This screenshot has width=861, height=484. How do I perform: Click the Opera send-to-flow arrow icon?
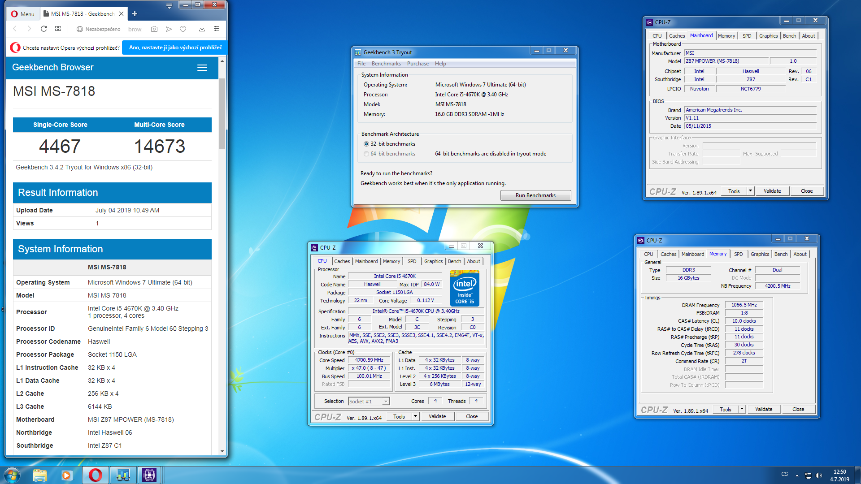(169, 29)
